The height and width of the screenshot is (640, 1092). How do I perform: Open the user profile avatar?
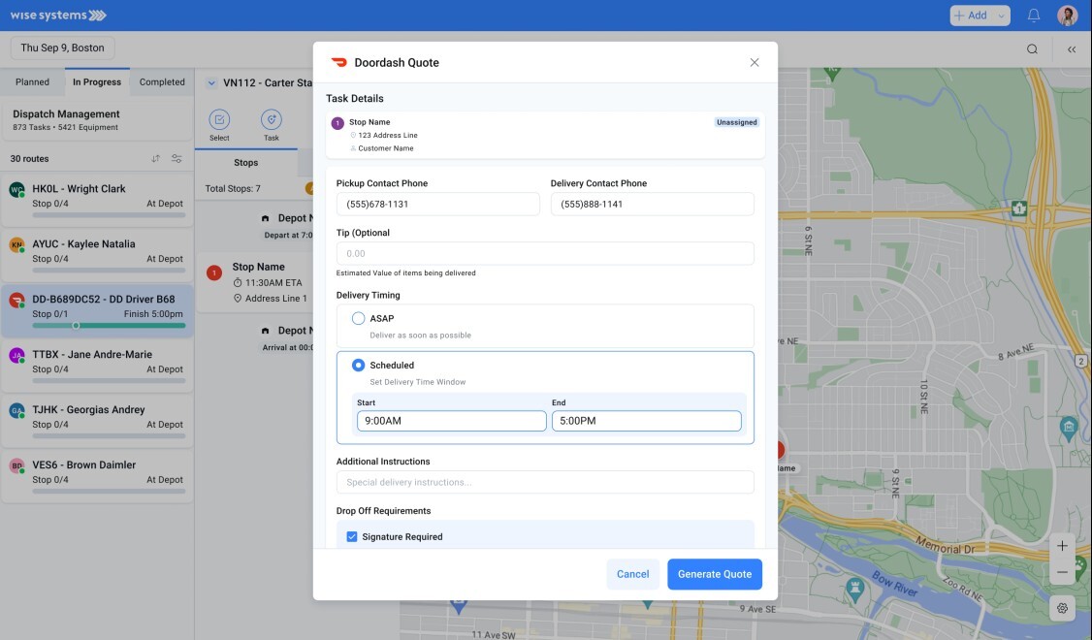click(1067, 16)
